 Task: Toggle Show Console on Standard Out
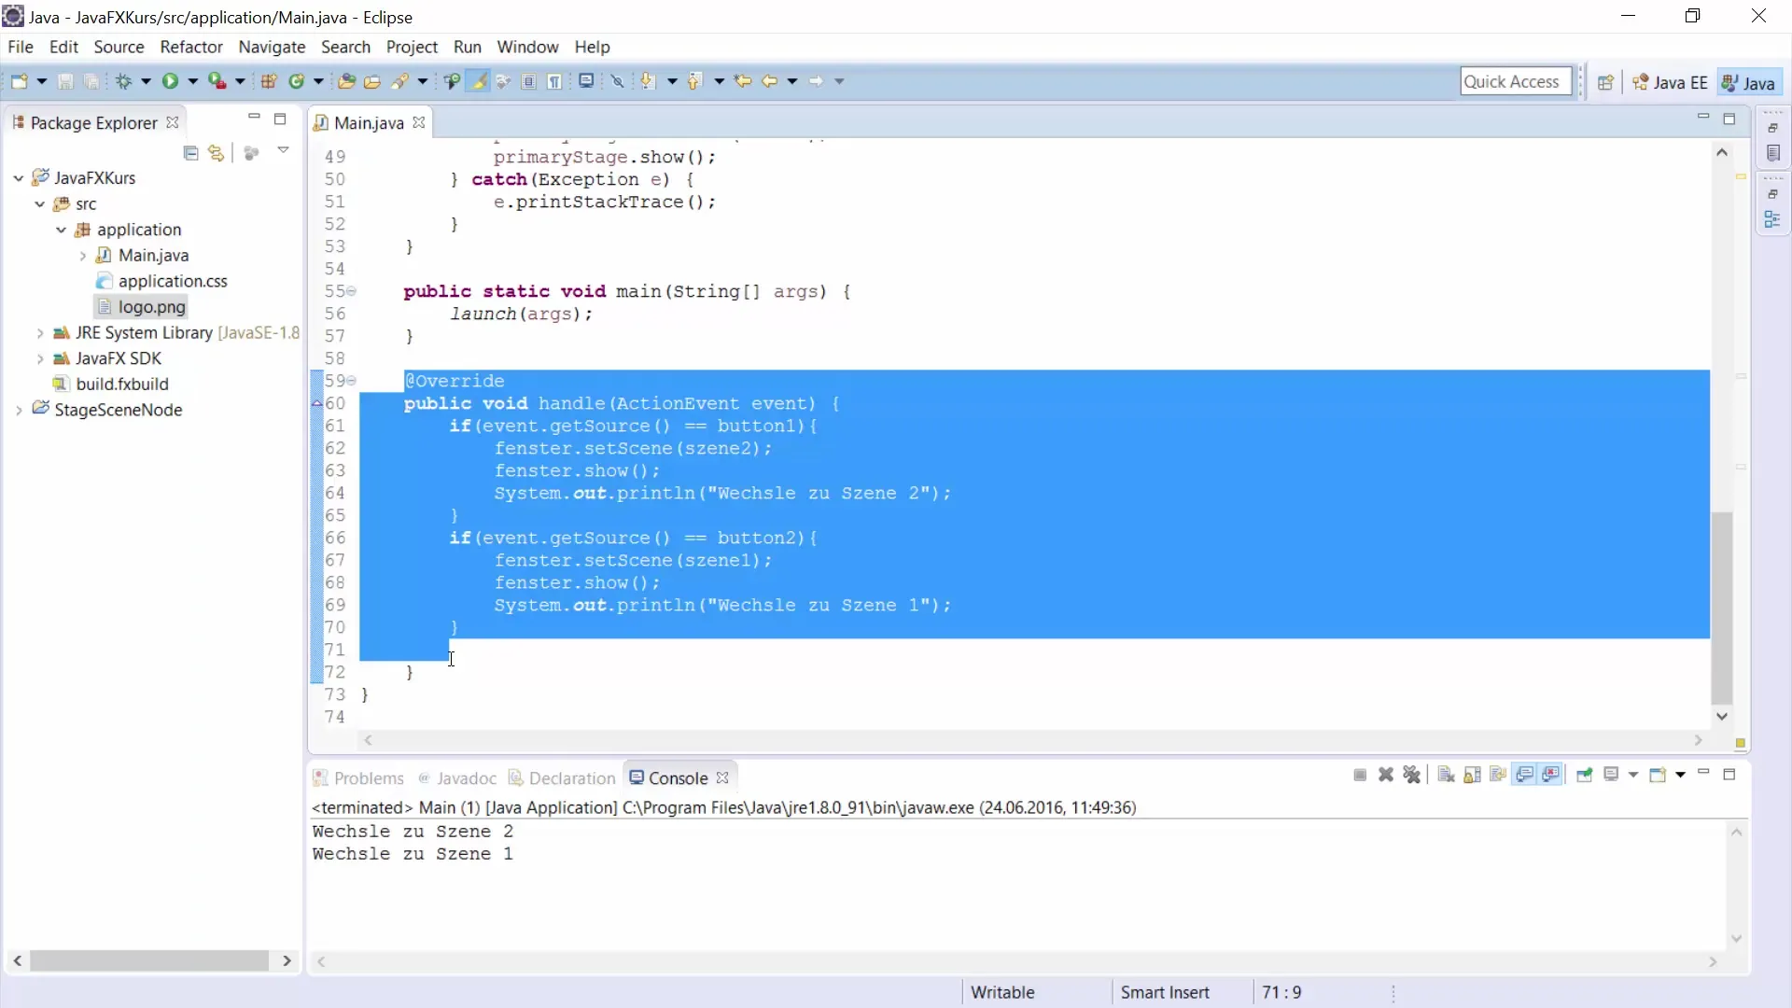[1525, 775]
